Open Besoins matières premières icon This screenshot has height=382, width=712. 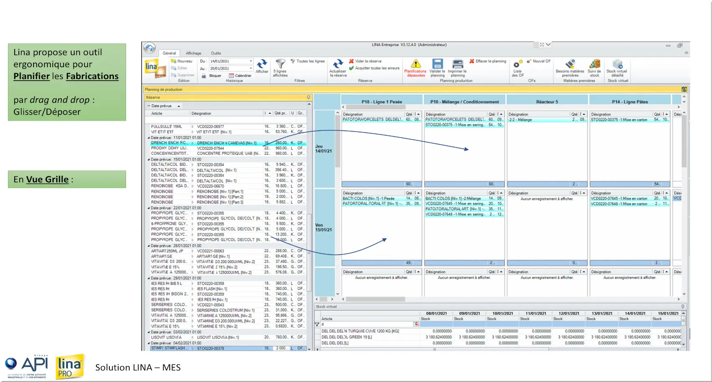[x=570, y=64]
